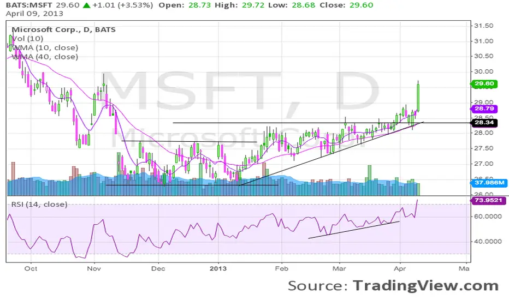Image resolution: width=509 pixels, height=300 pixels.
Task: Click the Low value 28.68
Action: [x=304, y=5]
